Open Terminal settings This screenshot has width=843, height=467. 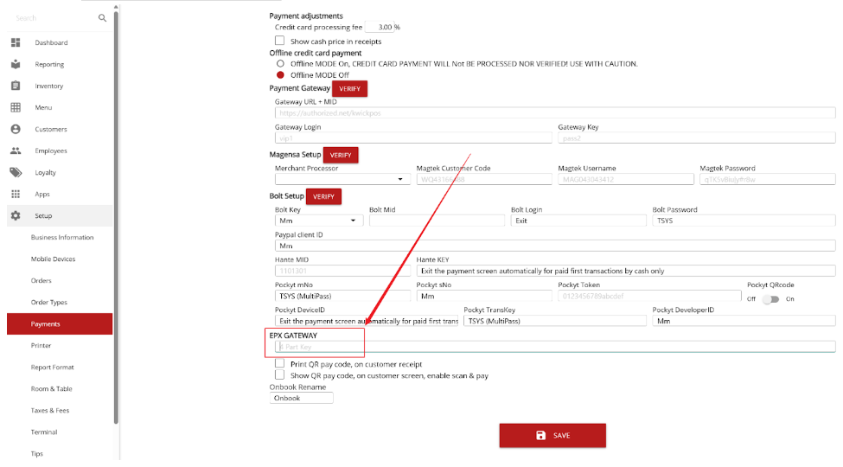[x=44, y=432]
